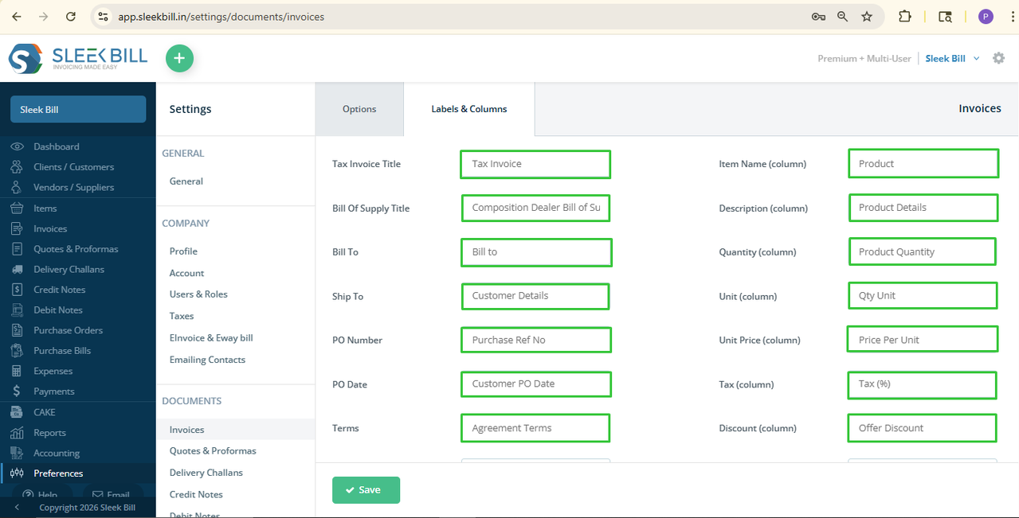Edit the Tax column field
The width and height of the screenshot is (1019, 518).
pos(922,384)
